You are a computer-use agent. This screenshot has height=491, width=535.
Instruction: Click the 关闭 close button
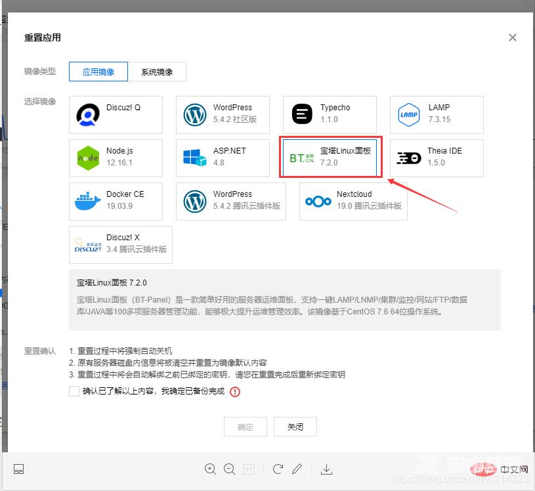(295, 427)
